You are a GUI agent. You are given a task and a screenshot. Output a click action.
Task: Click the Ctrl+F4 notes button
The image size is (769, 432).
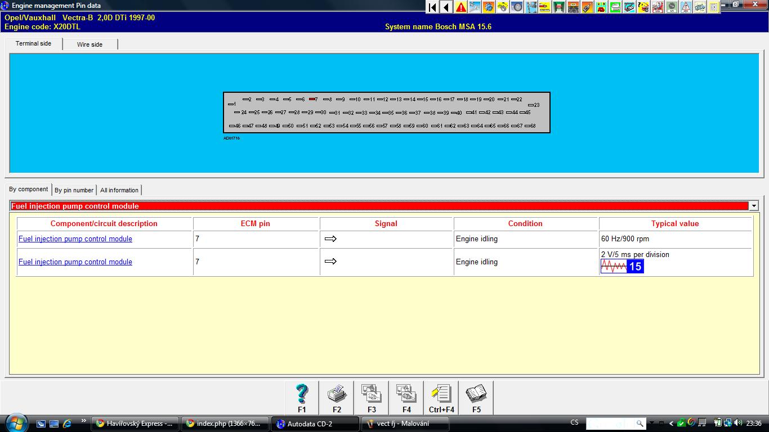click(441, 397)
